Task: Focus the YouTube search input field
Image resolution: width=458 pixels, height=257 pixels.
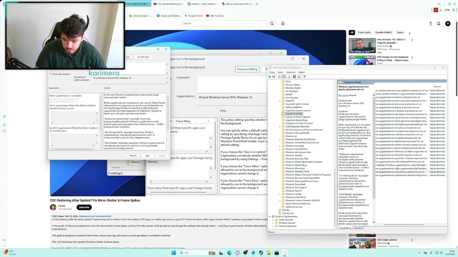Action: (224, 24)
